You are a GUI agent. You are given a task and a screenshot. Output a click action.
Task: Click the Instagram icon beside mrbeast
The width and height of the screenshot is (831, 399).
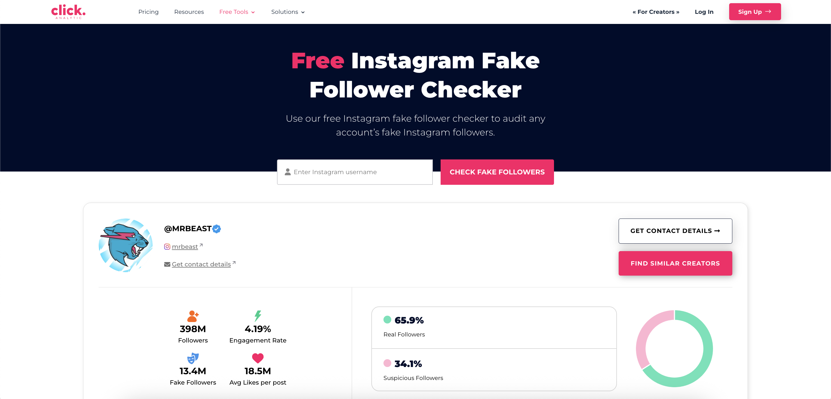click(167, 246)
